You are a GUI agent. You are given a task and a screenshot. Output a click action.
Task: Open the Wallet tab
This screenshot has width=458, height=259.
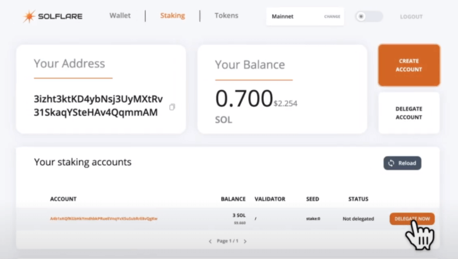click(x=120, y=16)
